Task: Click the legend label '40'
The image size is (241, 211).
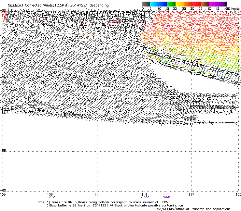Action: (209, 8)
